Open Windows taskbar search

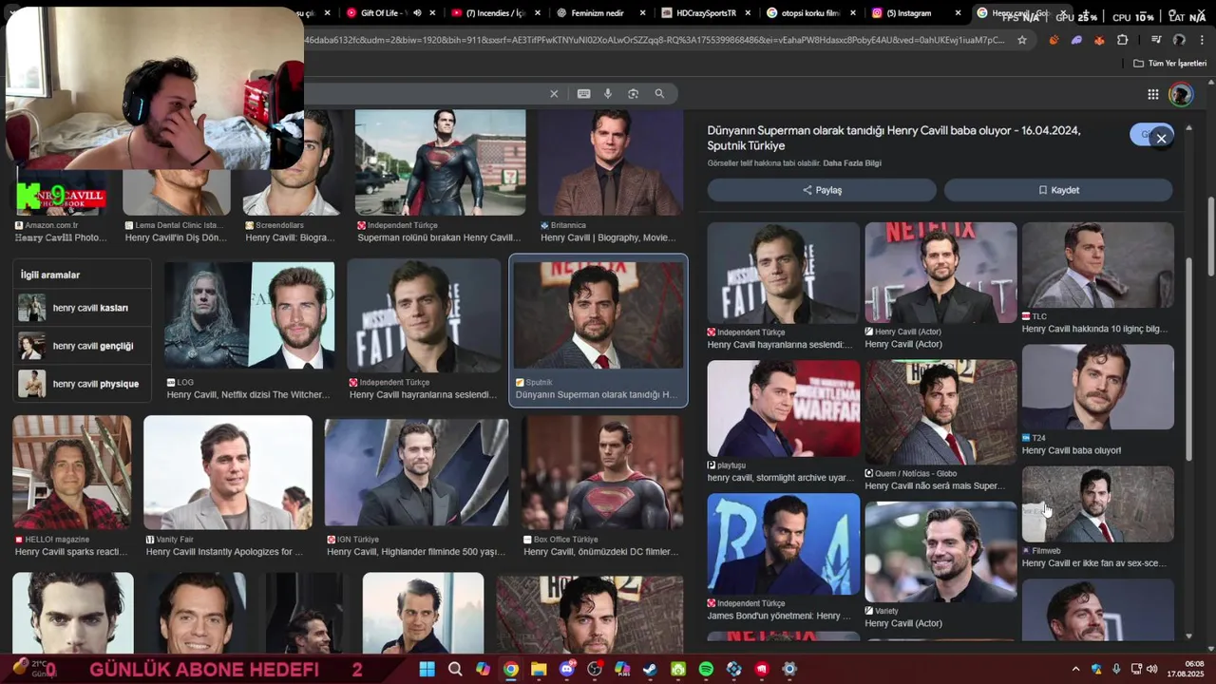tap(455, 669)
